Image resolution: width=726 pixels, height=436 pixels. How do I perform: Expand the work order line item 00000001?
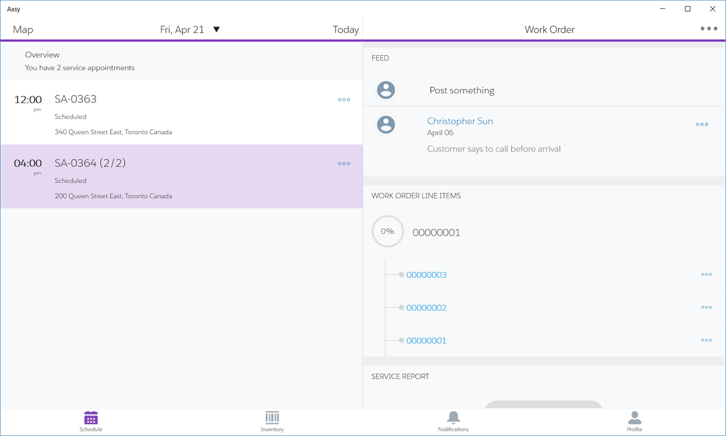click(x=436, y=232)
